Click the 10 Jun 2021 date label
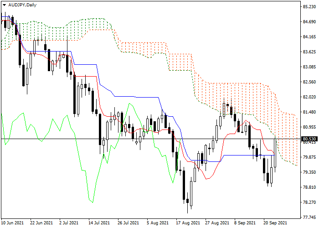 point(13,223)
